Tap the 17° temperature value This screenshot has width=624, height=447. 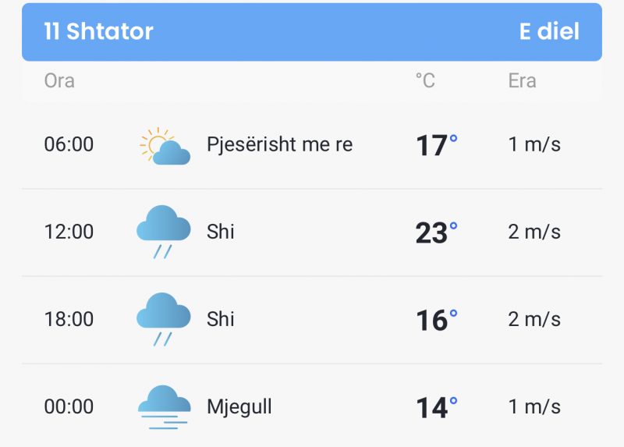[x=437, y=145]
